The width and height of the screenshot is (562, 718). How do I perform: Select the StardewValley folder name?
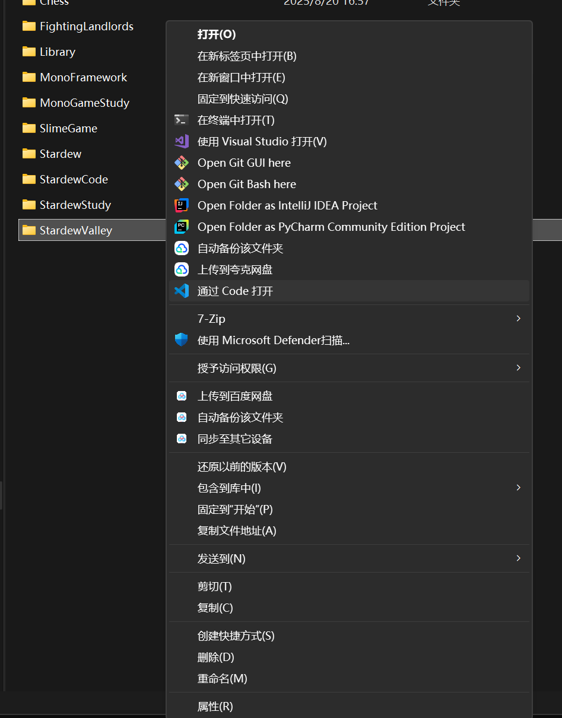click(x=76, y=230)
